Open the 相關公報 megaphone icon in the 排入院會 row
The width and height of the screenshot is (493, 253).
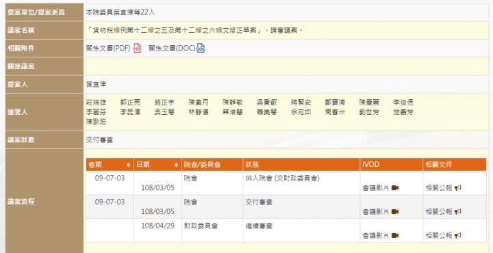(x=458, y=188)
